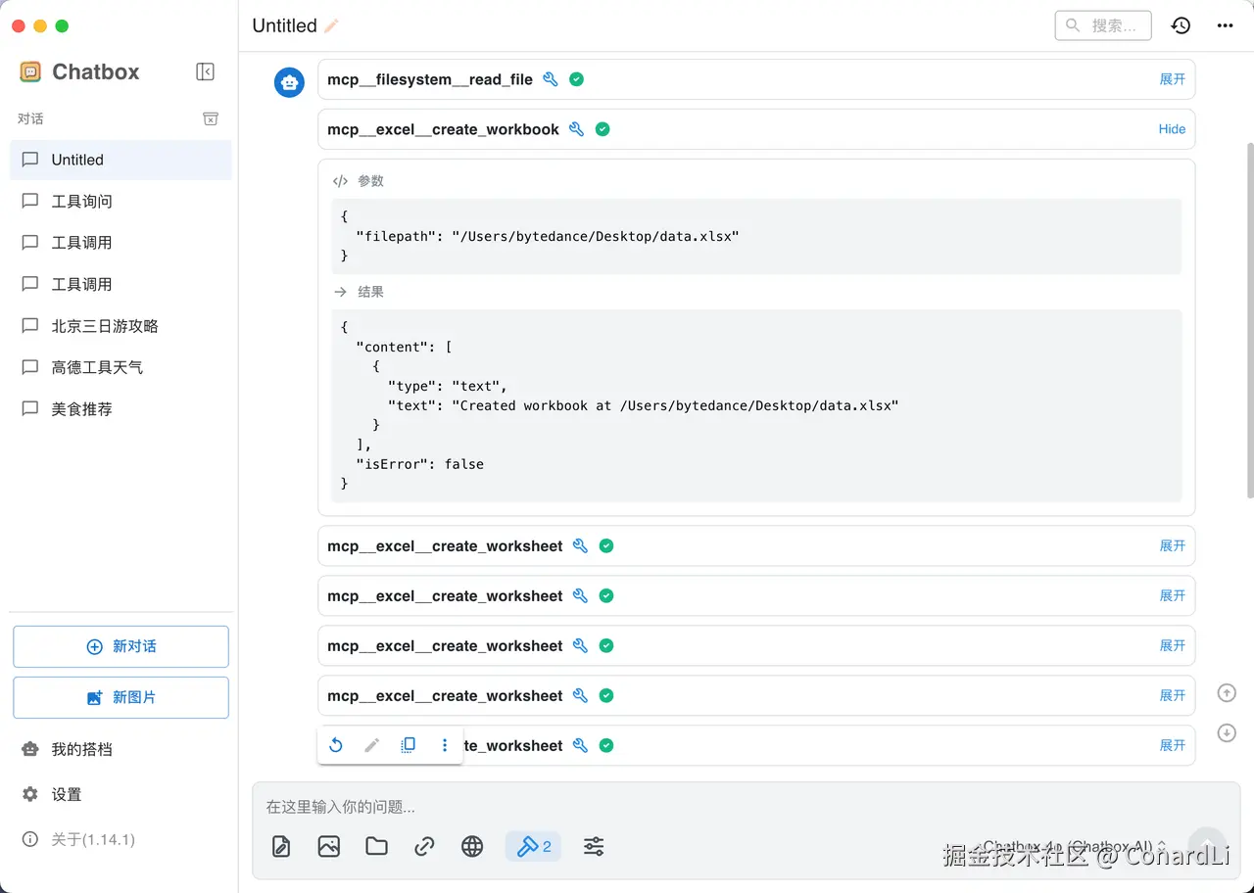Expand the first create_worksheet entry via 展开
Viewport: 1254px width, 893px height.
[x=1173, y=546]
